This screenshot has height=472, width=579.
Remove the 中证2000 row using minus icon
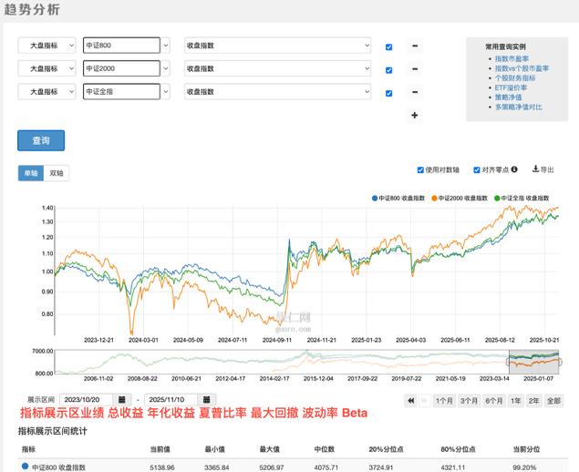click(415, 69)
